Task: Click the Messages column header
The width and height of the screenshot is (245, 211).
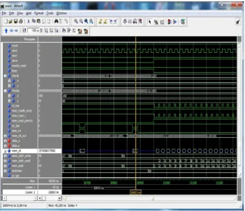Action: 30,39
